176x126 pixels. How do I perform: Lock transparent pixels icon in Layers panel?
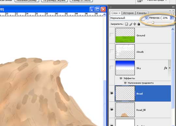pos(126,24)
